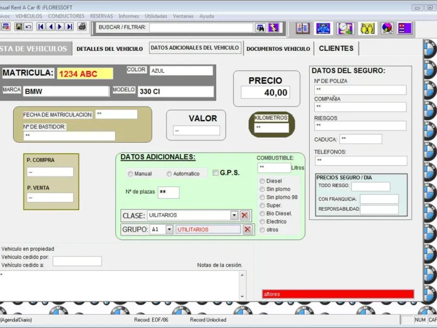
Task: Click the Vehiculo cedido a field
Action: (x=77, y=261)
